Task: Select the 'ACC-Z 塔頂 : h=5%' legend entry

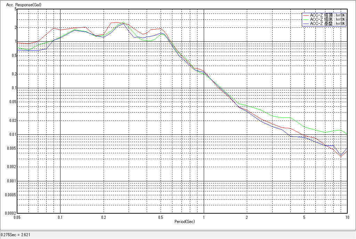Action: click(327, 15)
